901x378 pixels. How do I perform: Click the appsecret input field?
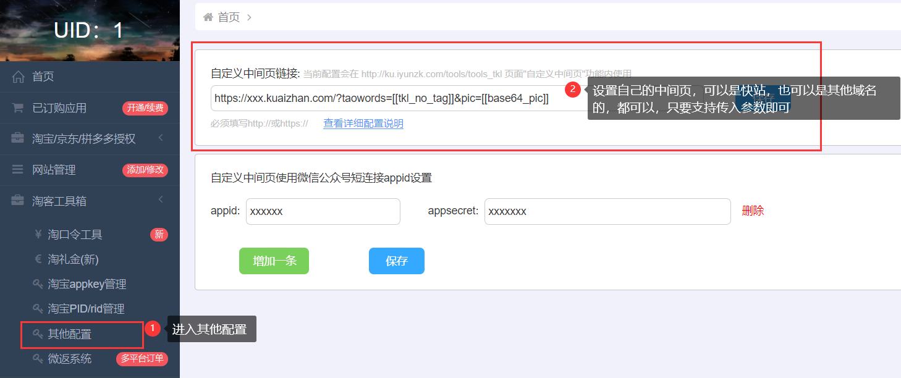tap(607, 211)
